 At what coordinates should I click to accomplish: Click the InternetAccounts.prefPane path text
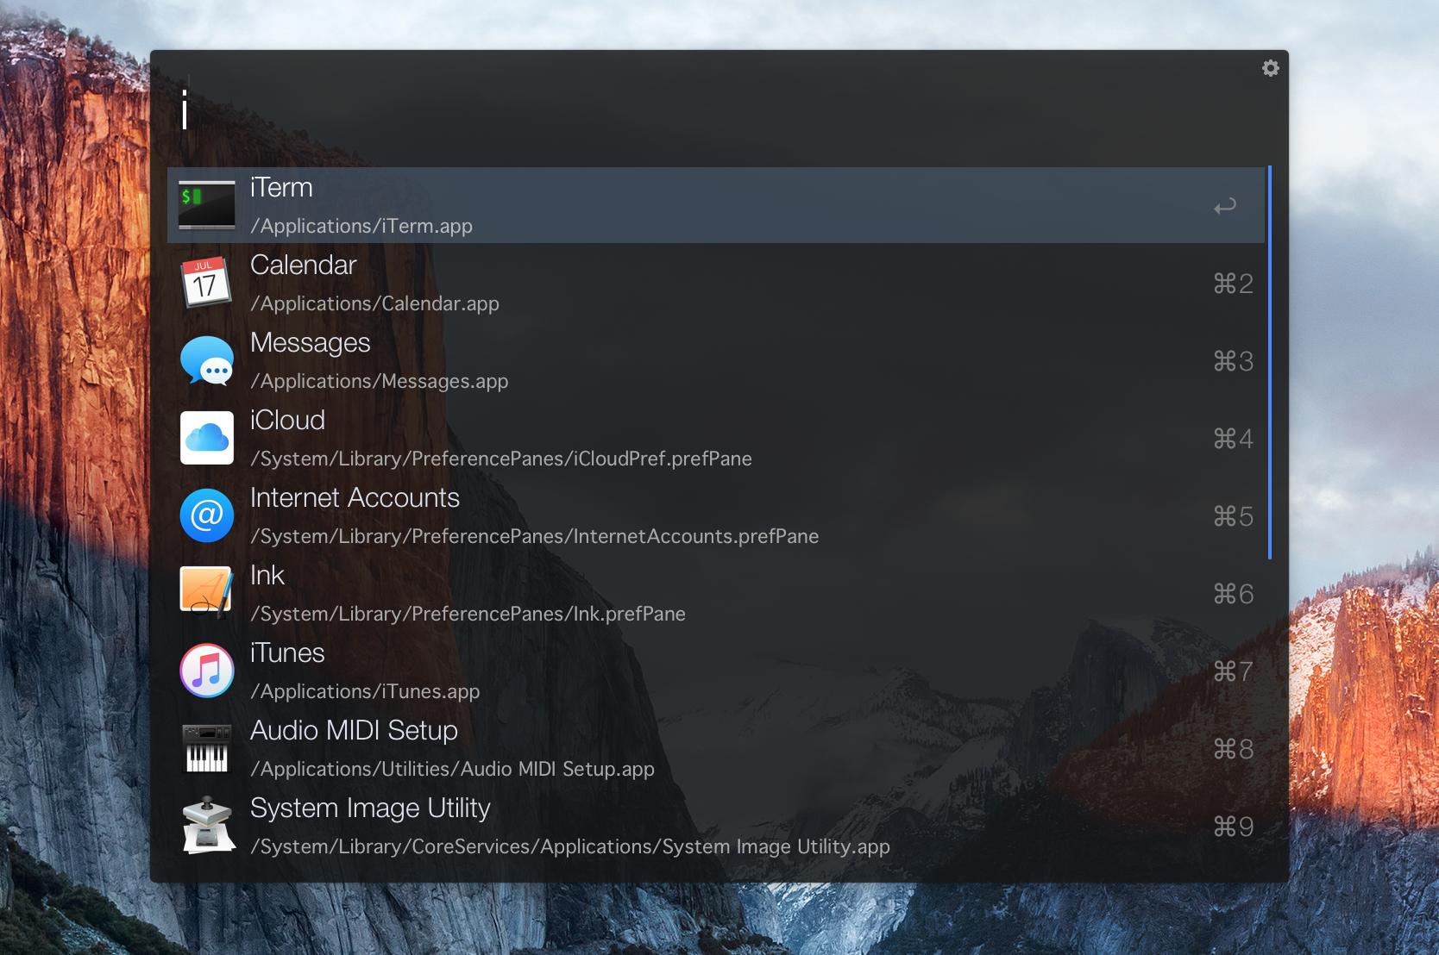[x=534, y=536]
